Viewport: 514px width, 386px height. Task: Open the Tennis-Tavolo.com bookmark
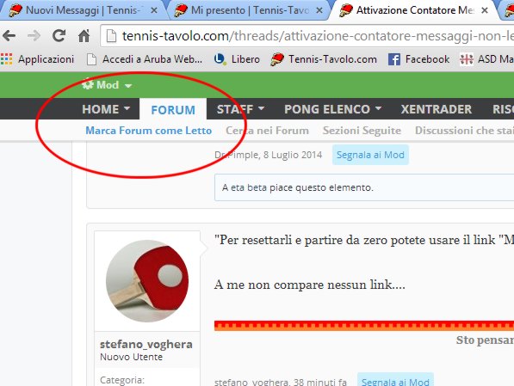pyautogui.click(x=324, y=59)
